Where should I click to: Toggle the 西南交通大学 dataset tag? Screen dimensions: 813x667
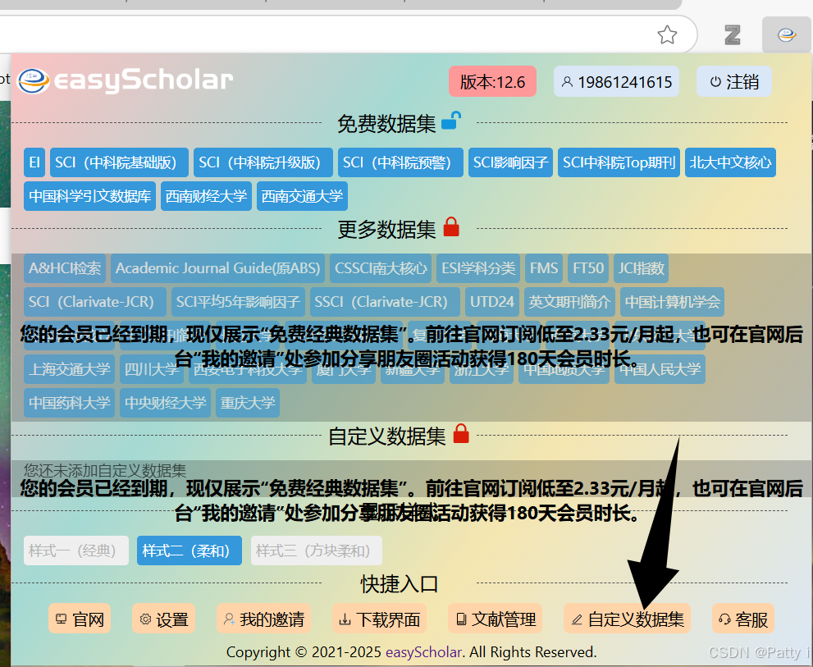302,196
